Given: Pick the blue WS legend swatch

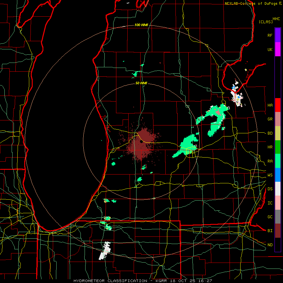Looking at the screenshot, I should coord(278,175).
